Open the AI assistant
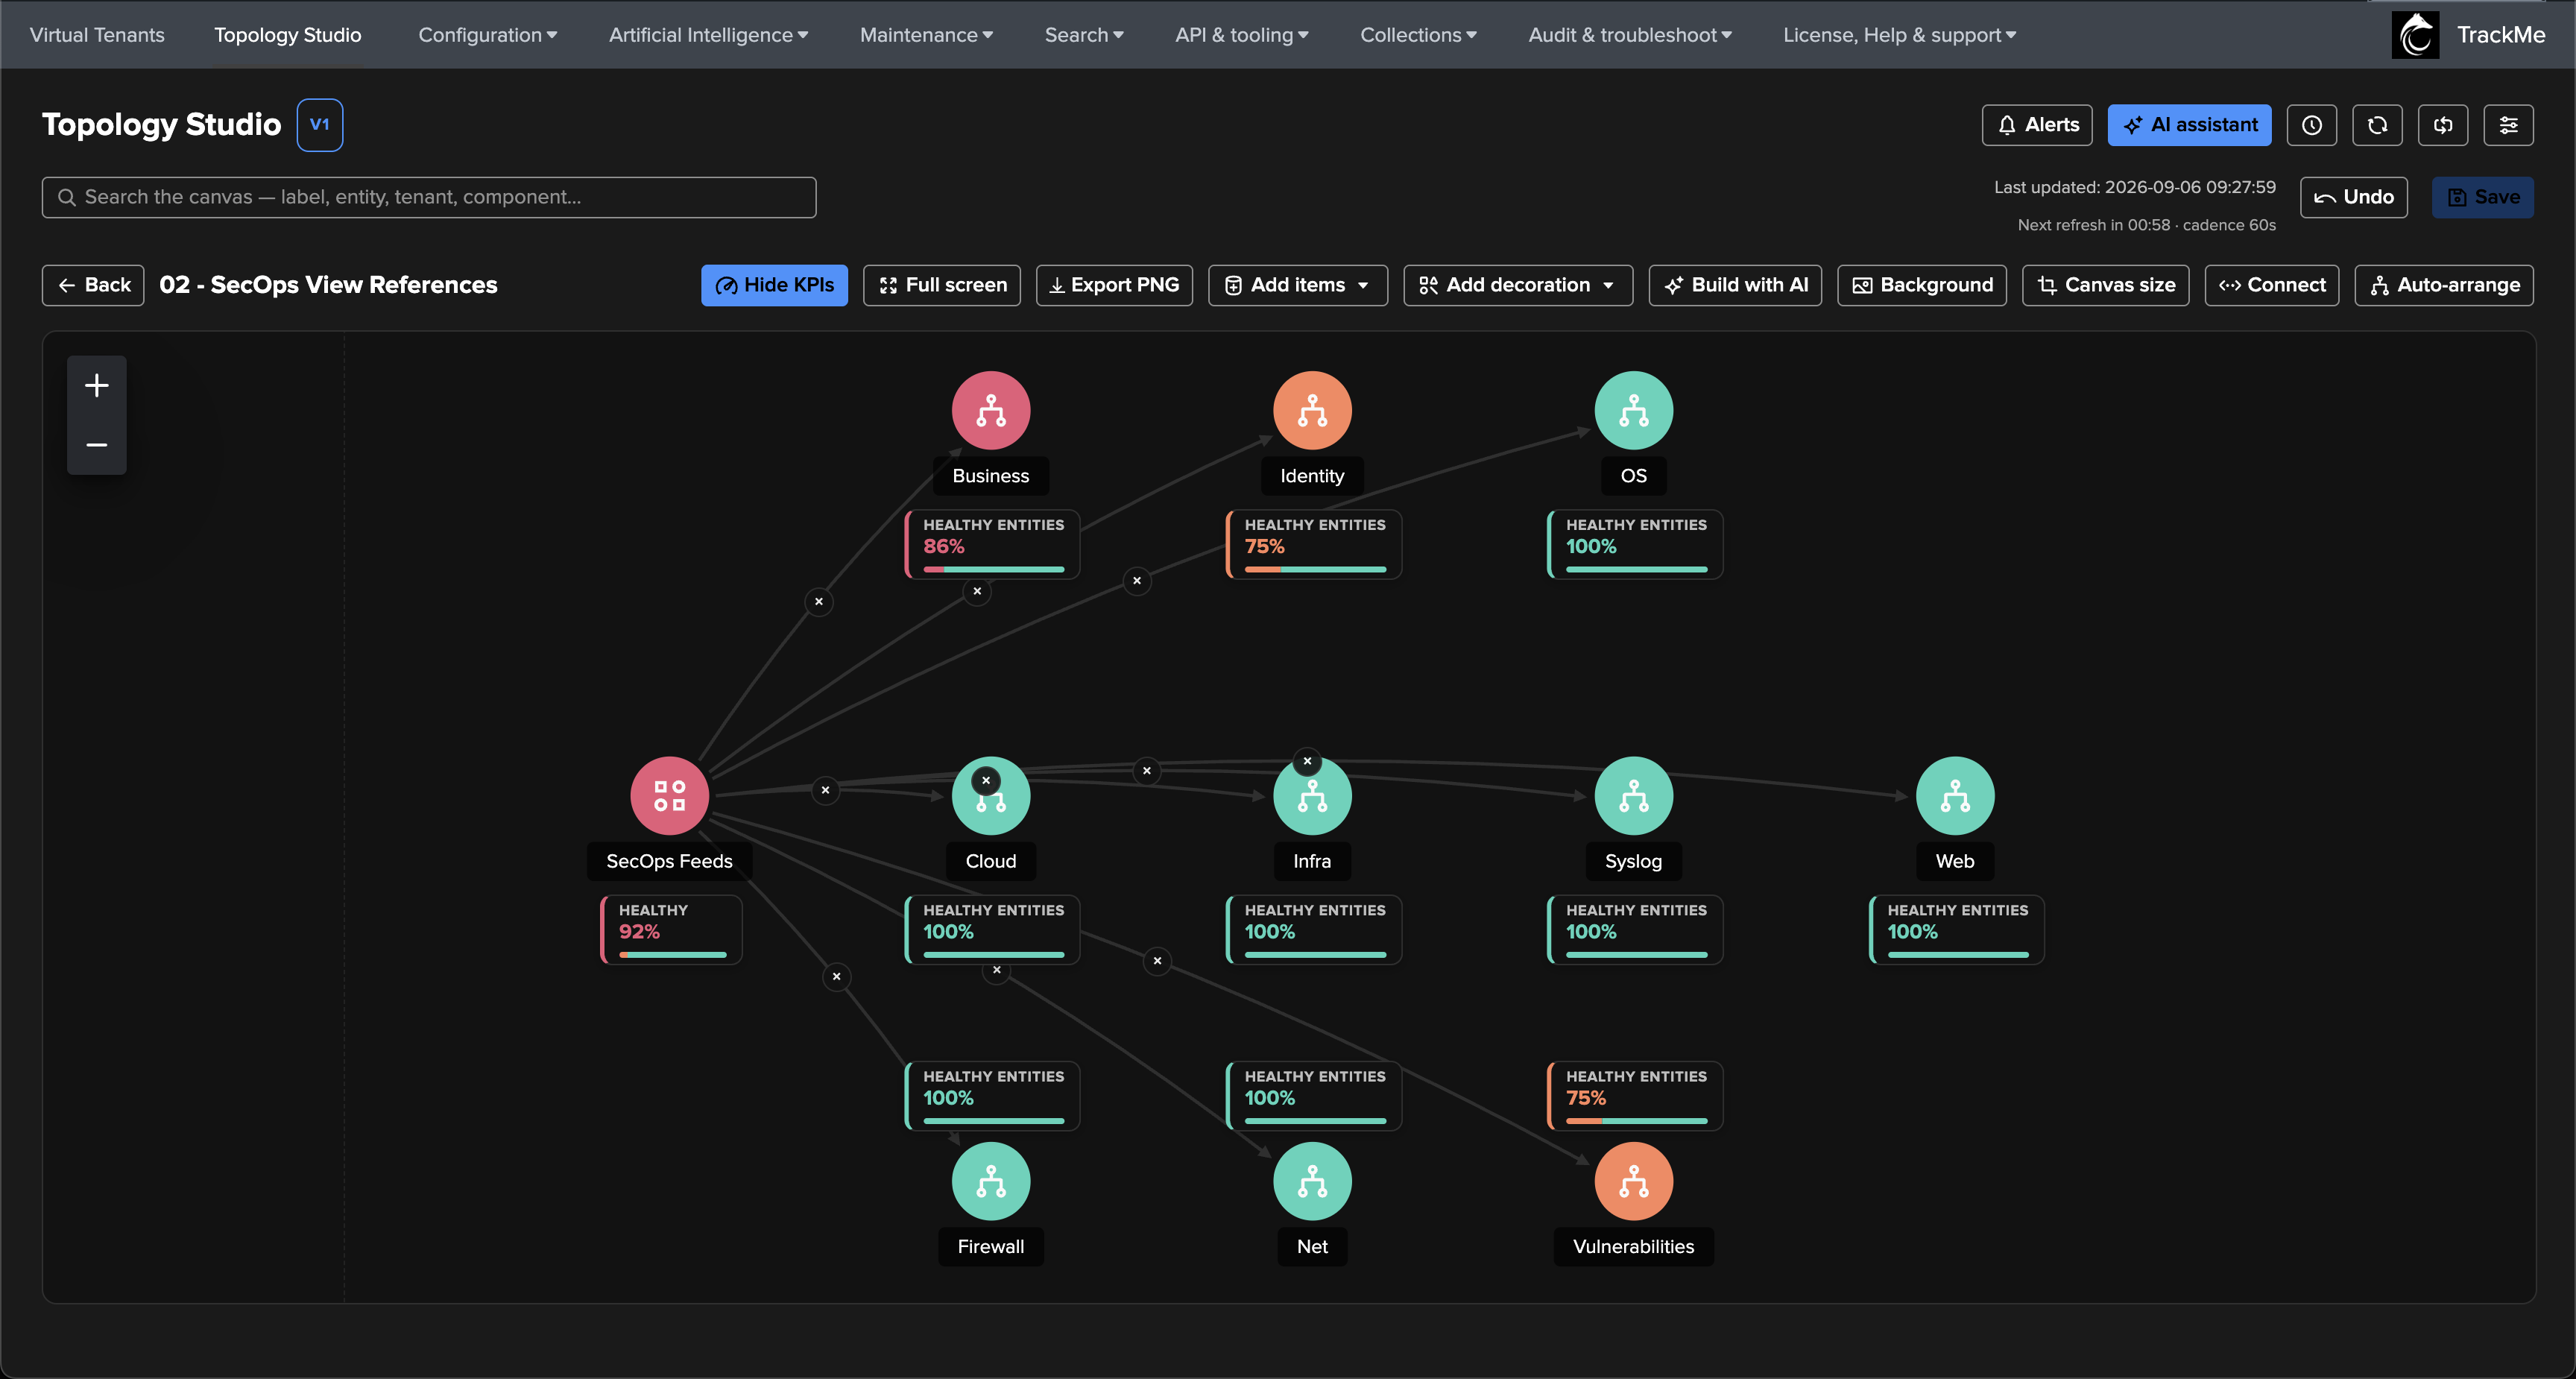 [x=2189, y=125]
